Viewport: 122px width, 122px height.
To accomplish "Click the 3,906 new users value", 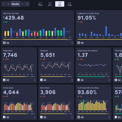I will [x=48, y=92].
